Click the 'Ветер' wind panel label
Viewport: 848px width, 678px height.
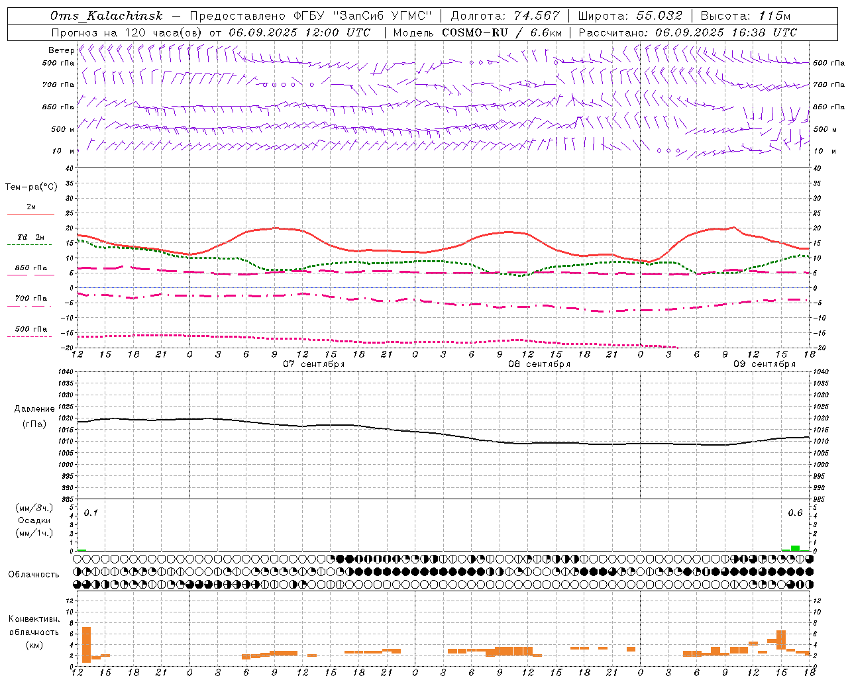[61, 50]
